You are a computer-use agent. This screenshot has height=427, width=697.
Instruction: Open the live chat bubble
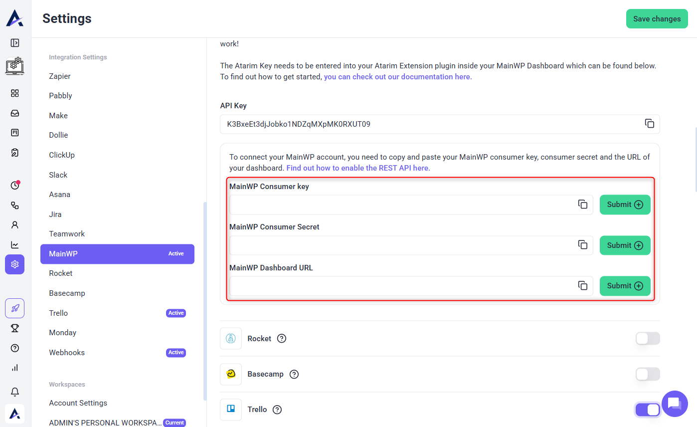(675, 404)
